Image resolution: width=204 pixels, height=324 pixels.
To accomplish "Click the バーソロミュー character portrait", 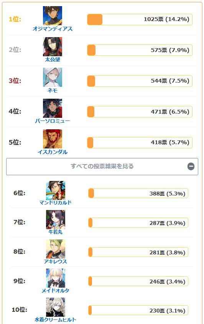I will 53,108.
